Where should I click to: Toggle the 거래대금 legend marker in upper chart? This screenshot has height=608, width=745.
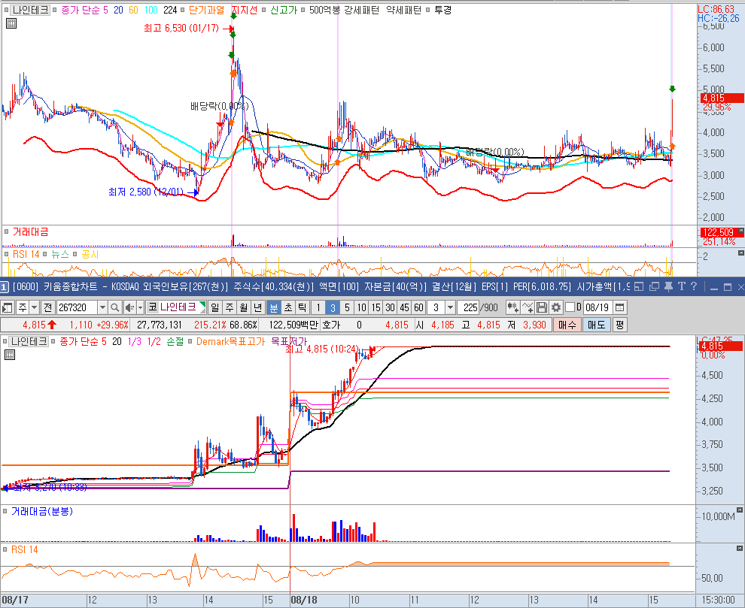click(6, 231)
